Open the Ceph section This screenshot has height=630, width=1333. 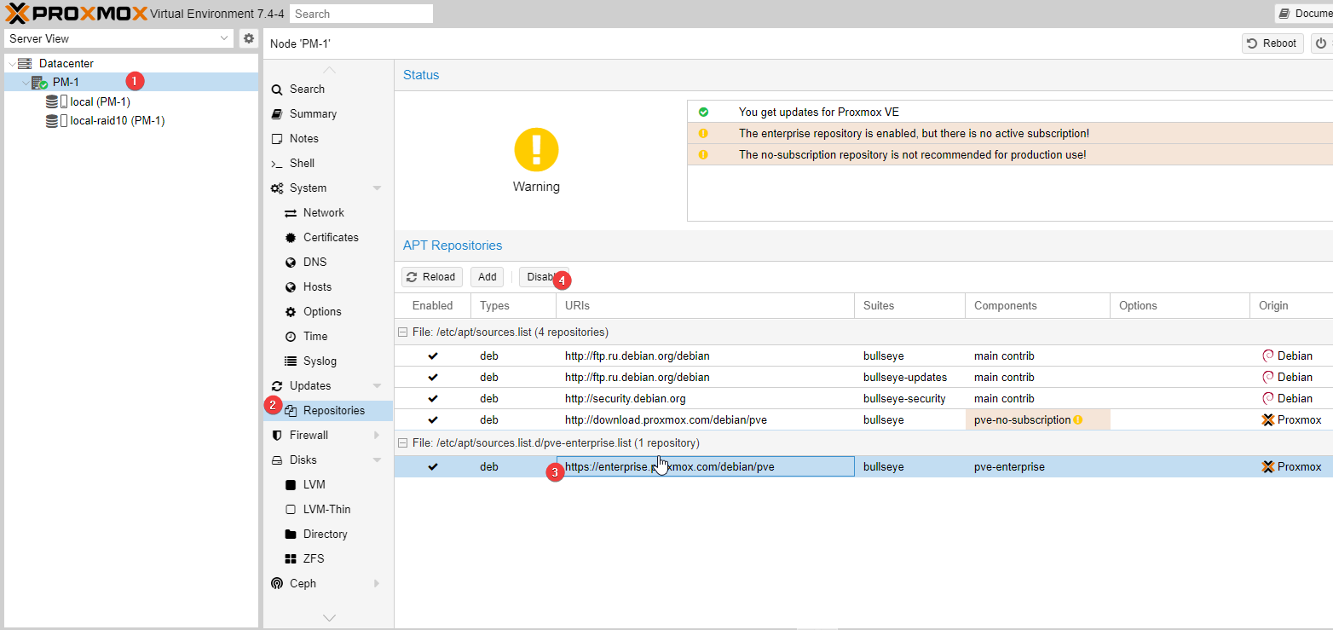pos(303,583)
